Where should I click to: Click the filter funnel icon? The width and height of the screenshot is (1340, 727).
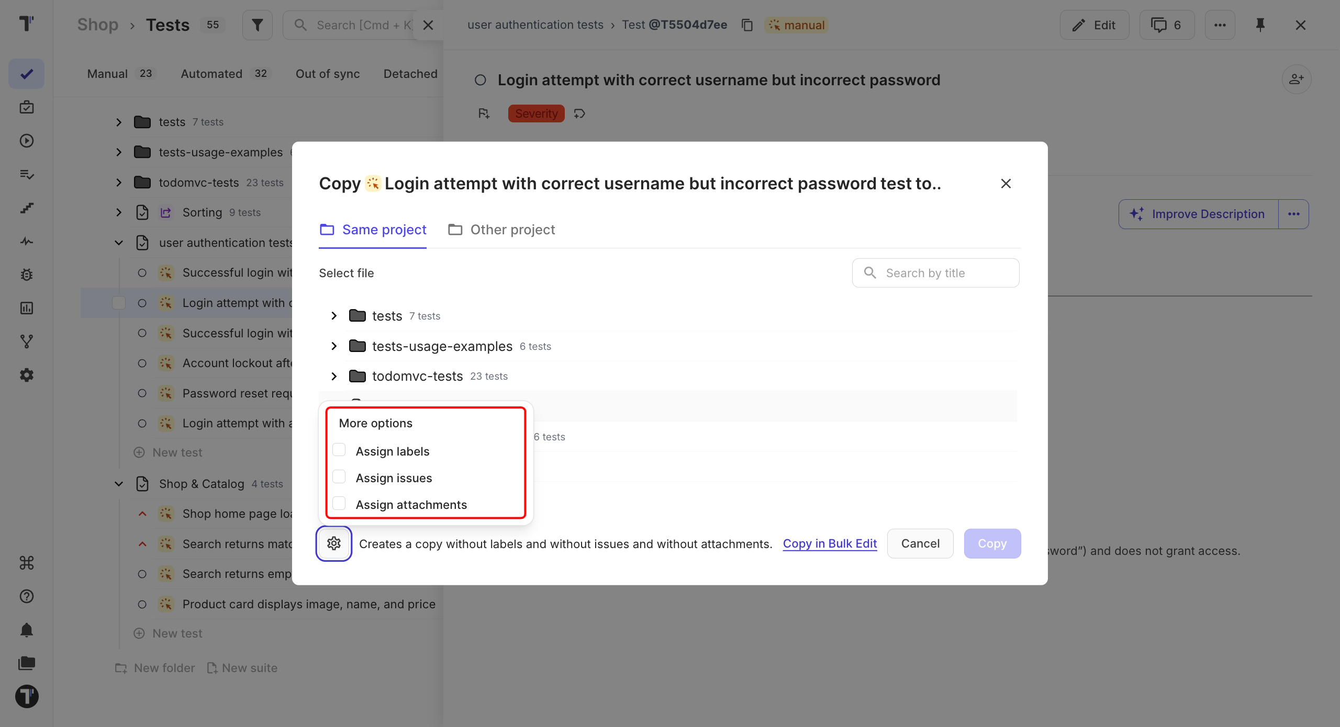[x=257, y=25]
